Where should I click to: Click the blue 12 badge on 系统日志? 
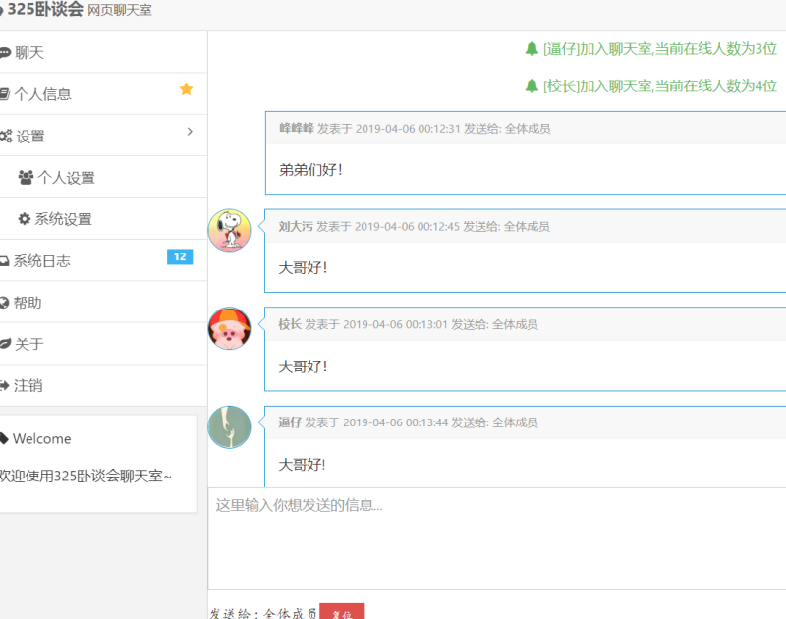(179, 257)
